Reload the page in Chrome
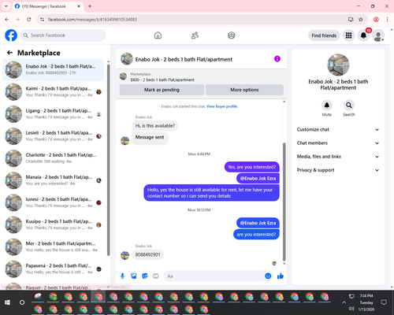 point(29,19)
